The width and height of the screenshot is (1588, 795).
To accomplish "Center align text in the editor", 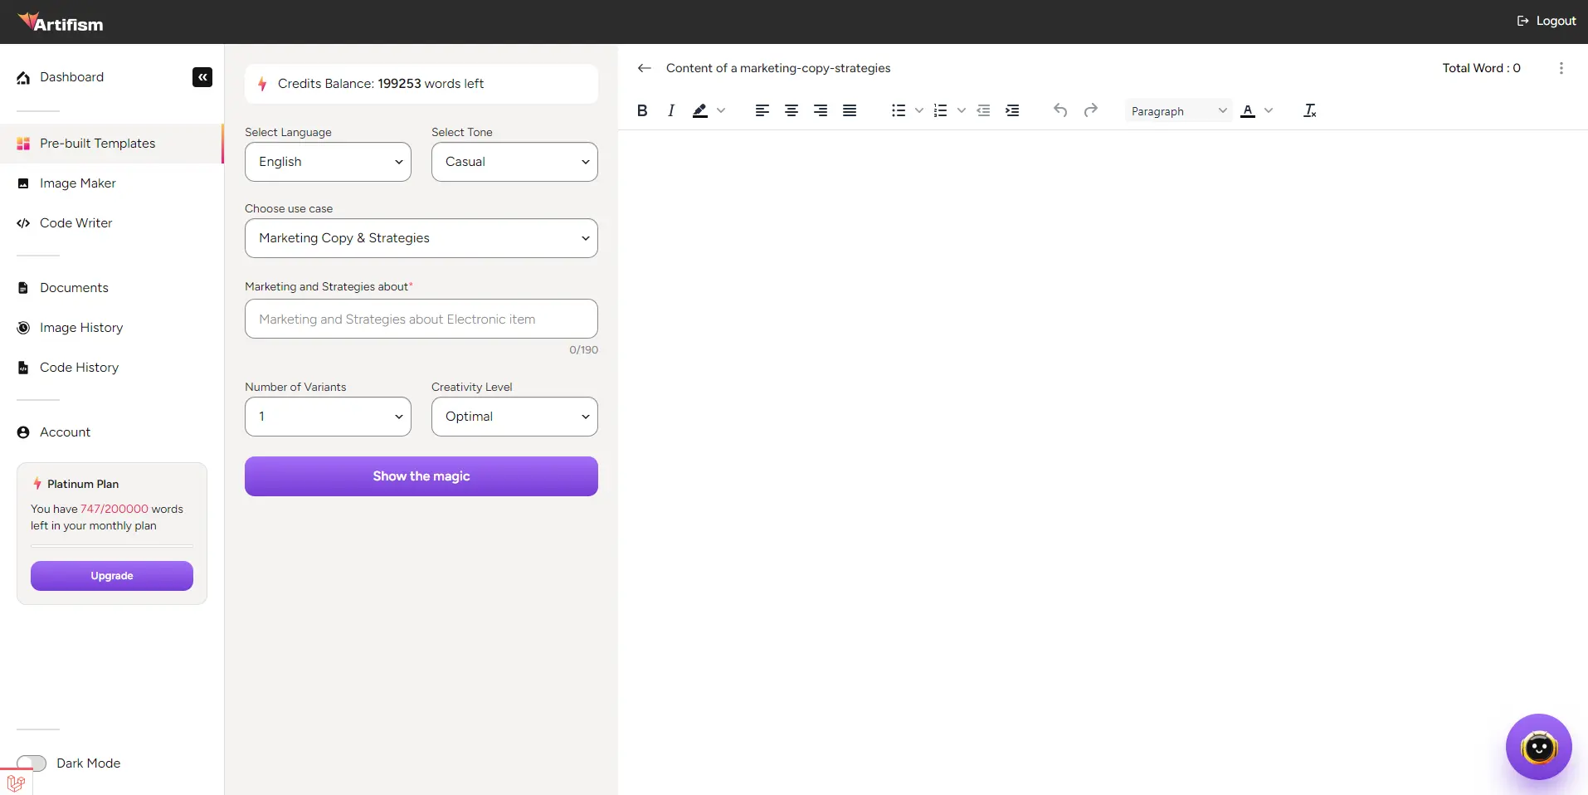I will [x=792, y=110].
